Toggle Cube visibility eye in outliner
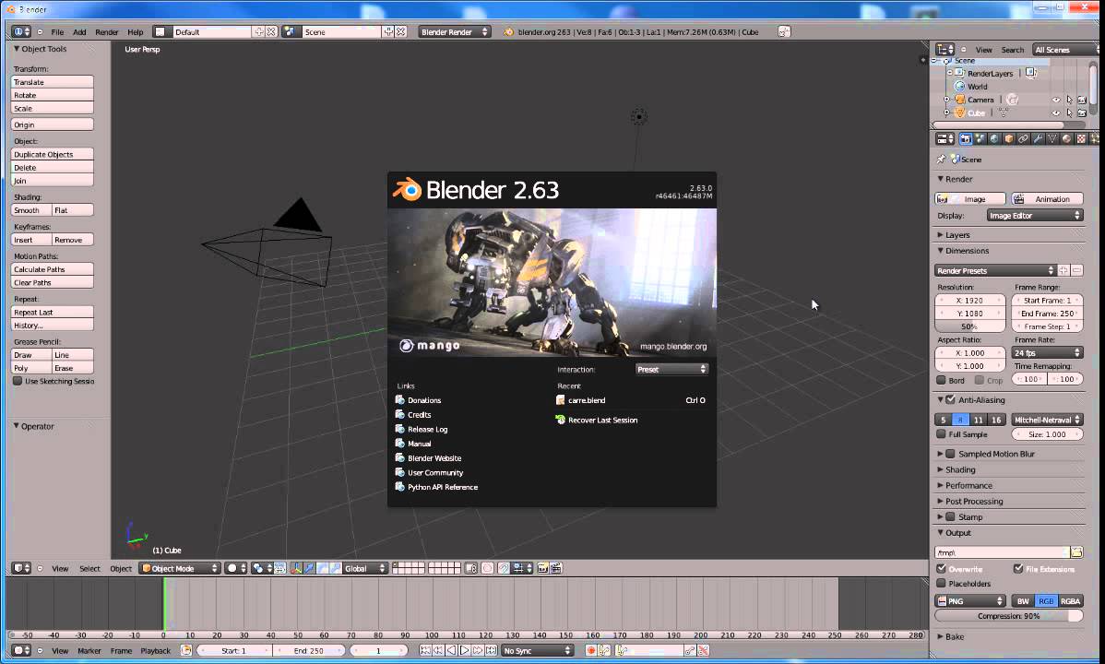The width and height of the screenshot is (1105, 664). [1056, 113]
